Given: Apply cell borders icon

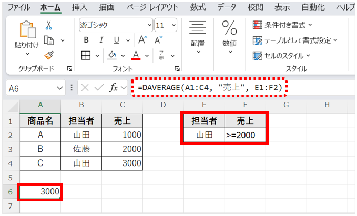Looking at the screenshot, I should coord(86,55).
